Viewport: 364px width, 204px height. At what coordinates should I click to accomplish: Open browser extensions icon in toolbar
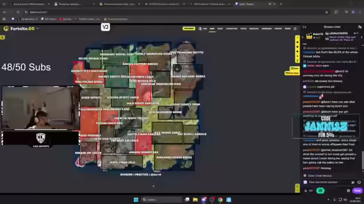point(336,12)
